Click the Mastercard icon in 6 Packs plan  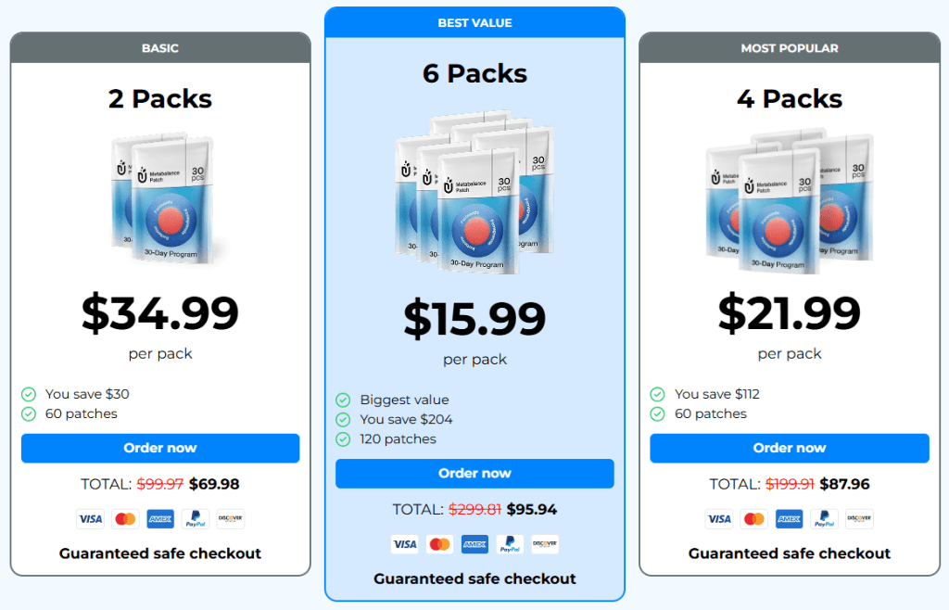tap(439, 544)
